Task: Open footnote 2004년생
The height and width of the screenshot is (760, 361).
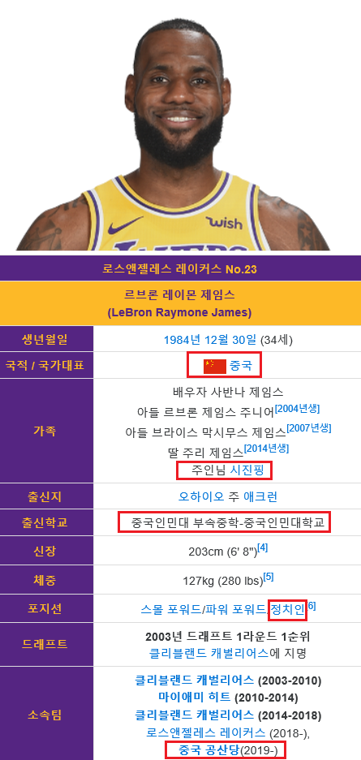Action: point(297,409)
